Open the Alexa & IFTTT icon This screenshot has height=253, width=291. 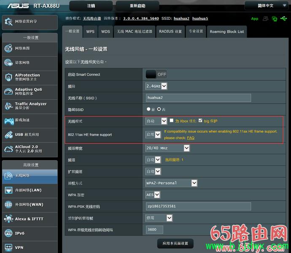point(8,219)
